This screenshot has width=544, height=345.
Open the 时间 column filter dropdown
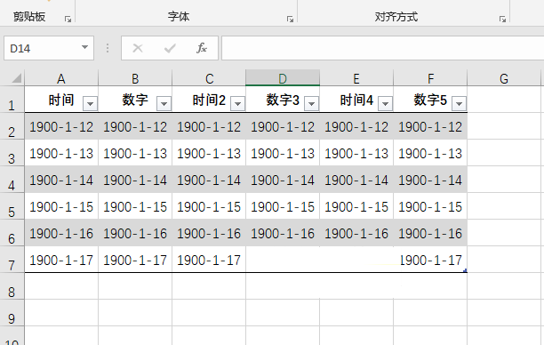90,103
